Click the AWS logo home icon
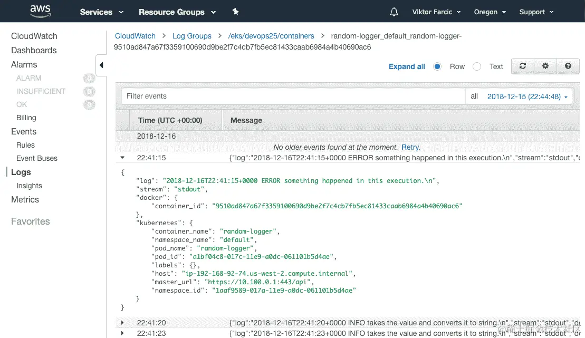 point(40,11)
